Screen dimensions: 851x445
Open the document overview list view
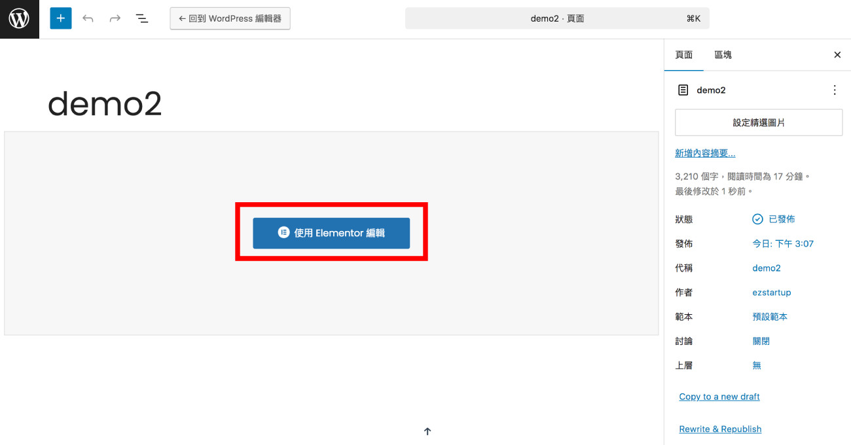point(141,18)
